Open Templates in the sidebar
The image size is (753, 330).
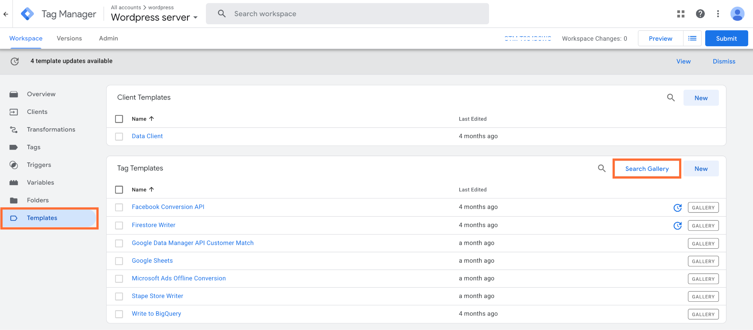pyautogui.click(x=49, y=218)
